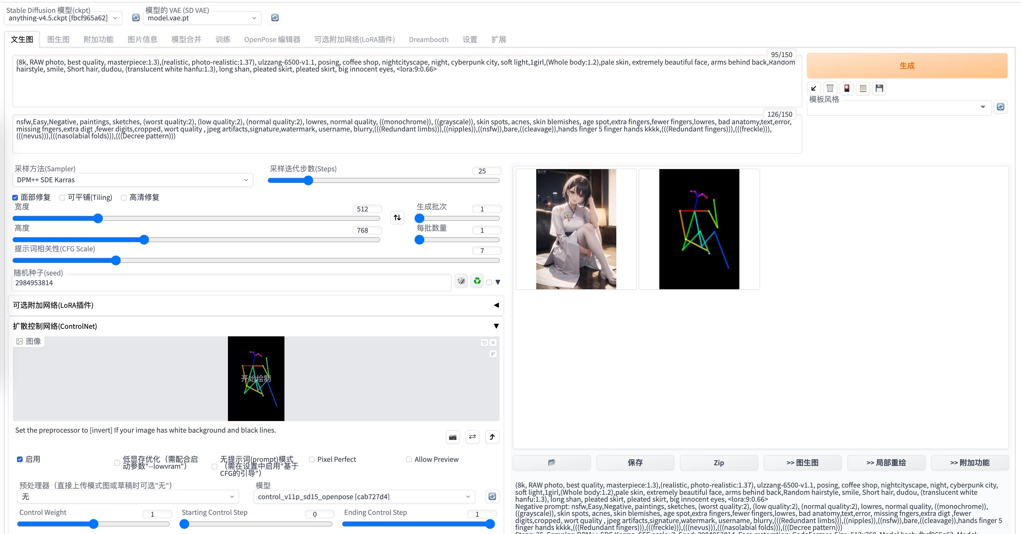Enable the 高清修复 checkbox
This screenshot has height=534, width=1021.
[124, 197]
